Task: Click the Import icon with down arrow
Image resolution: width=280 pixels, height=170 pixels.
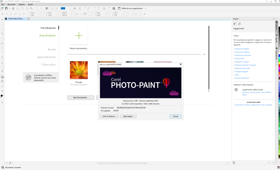Action: click(x=52, y=8)
